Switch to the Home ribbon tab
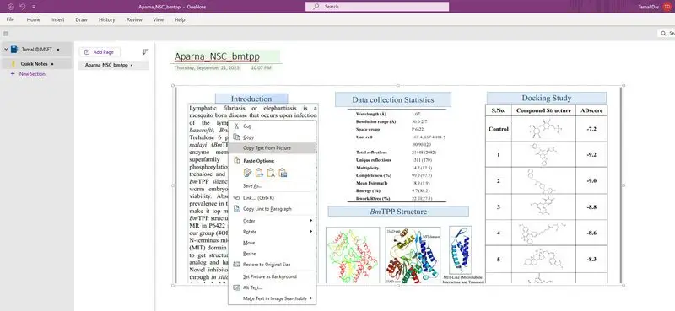 pos(34,19)
